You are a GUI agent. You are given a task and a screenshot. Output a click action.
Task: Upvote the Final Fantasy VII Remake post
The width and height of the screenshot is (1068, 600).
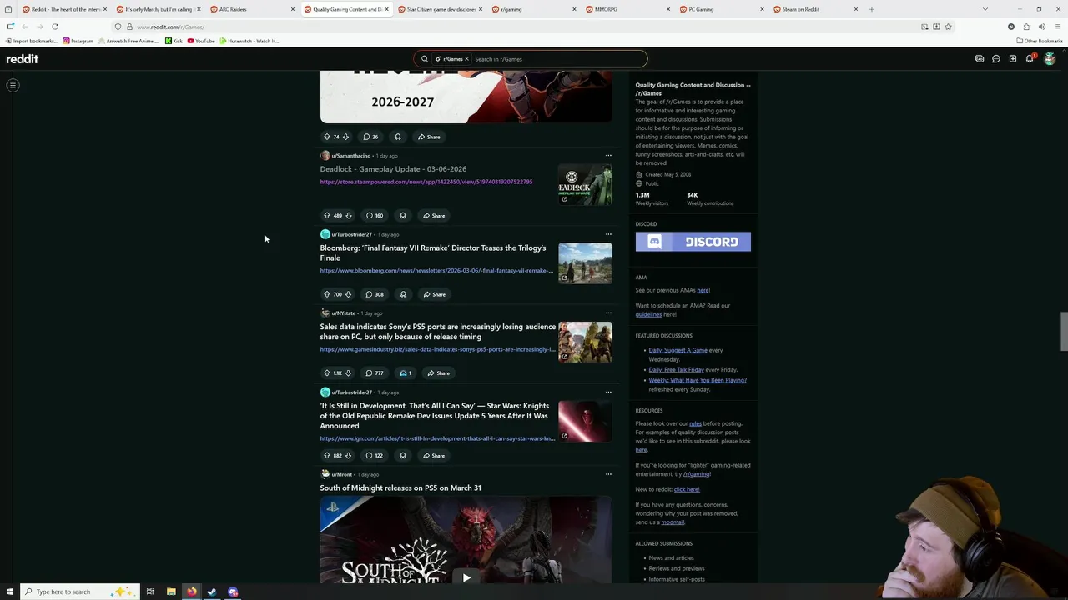click(x=327, y=294)
